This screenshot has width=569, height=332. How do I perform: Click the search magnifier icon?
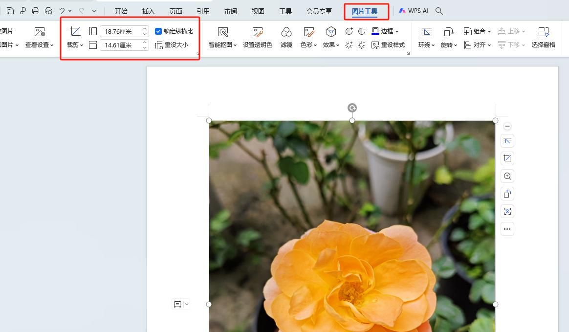click(x=439, y=11)
